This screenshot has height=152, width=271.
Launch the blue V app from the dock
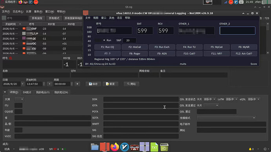click(125, 147)
